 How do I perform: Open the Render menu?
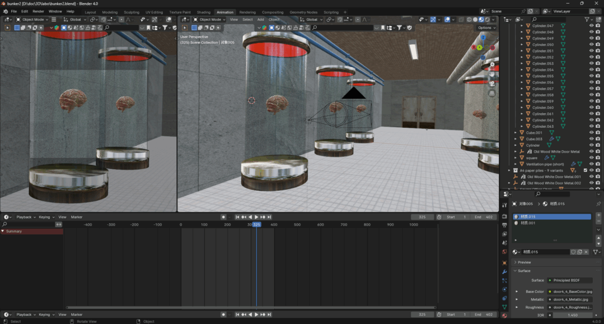(38, 11)
